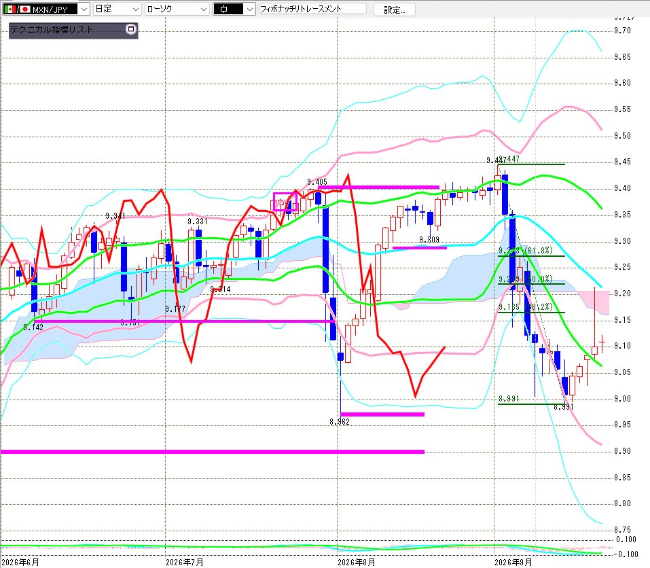Open the 日足 timeframe dropdown
Screen dimensions: 650x568
(117, 9)
